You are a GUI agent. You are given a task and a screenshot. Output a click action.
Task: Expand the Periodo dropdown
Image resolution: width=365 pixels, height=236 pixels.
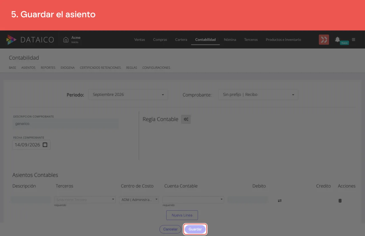(128, 94)
